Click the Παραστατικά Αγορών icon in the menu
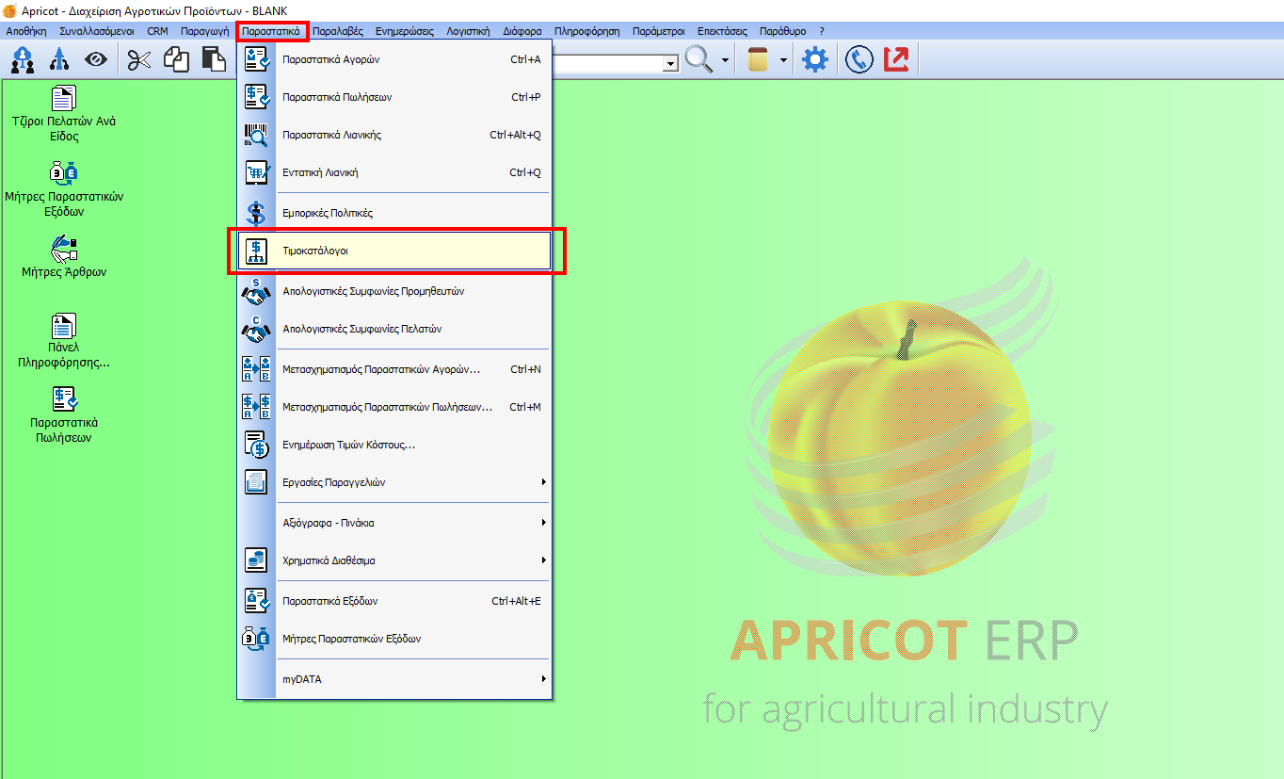The image size is (1284, 779). coord(256,59)
